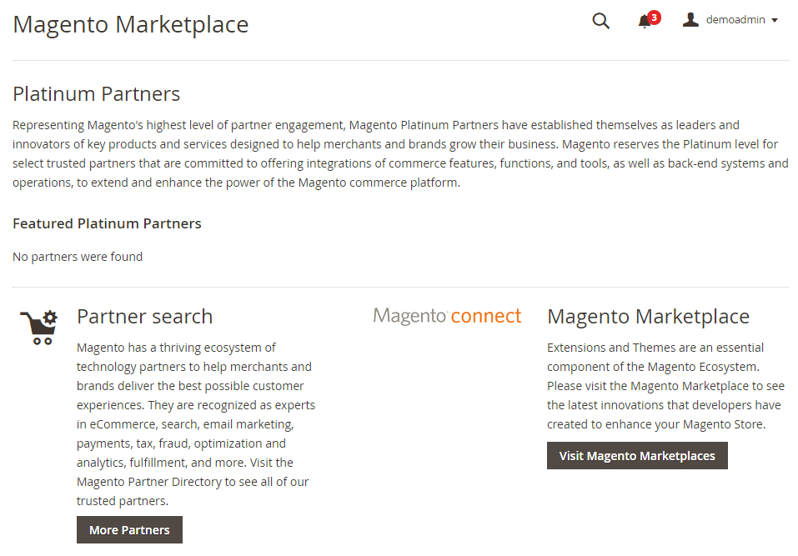The width and height of the screenshot is (798, 556).
Task: Open the demoadmin user menu
Action: pos(735,20)
